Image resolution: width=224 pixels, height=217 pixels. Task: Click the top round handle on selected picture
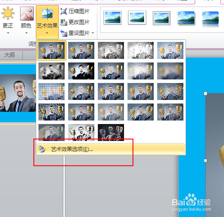click(x=205, y=93)
